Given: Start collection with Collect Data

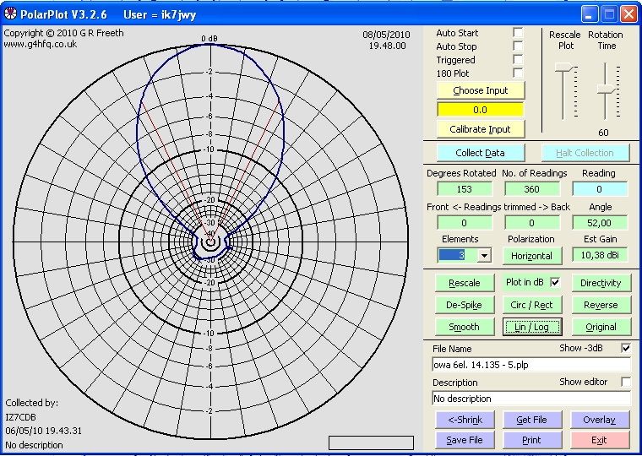Looking at the screenshot, I should pos(481,153).
